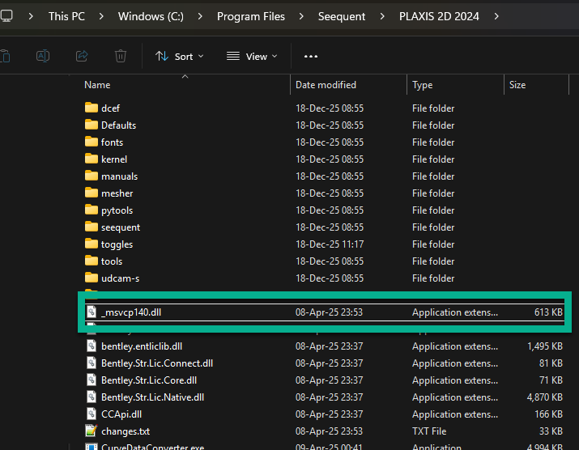Expand chevron after PLAXIS 2D 2024
Screen dimensions: 579x450
[496, 16]
